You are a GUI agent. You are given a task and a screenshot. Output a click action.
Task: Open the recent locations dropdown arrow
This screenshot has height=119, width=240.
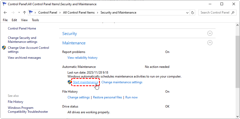(x=19, y=13)
